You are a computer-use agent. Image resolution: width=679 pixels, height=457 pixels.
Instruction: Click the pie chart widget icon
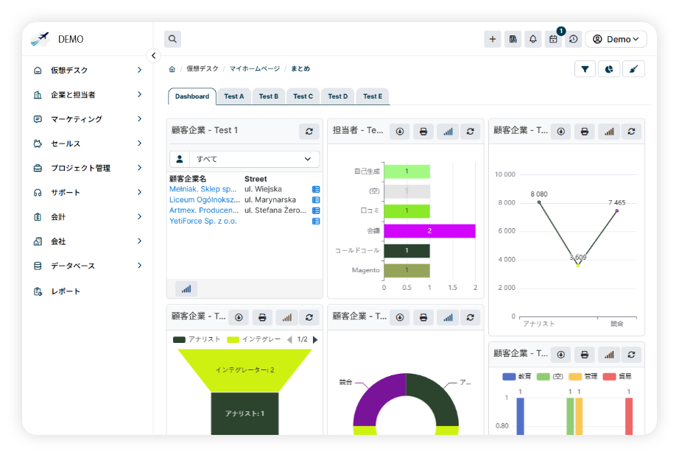[609, 68]
